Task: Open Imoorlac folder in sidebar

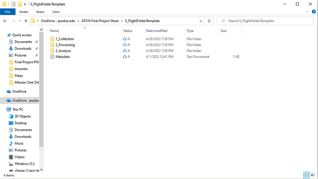Action: (21, 69)
